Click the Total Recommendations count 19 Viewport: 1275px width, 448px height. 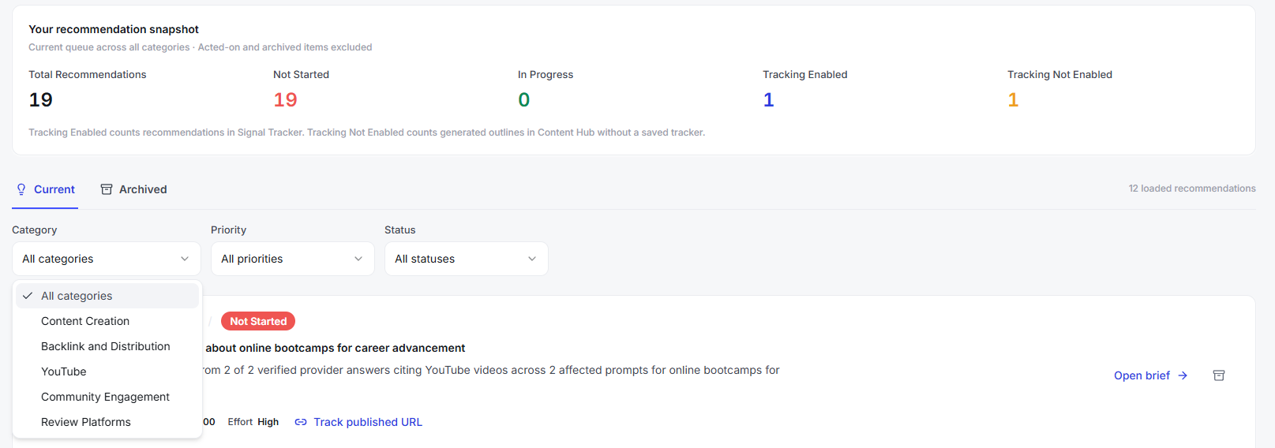click(41, 100)
